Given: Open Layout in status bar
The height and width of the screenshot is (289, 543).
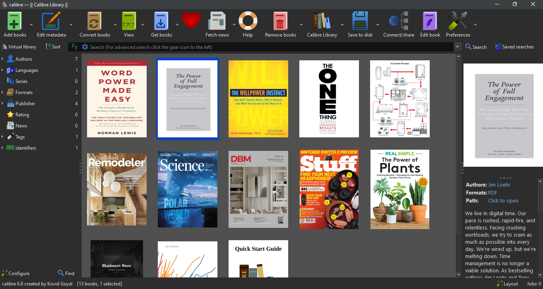Looking at the screenshot, I should tap(507, 284).
